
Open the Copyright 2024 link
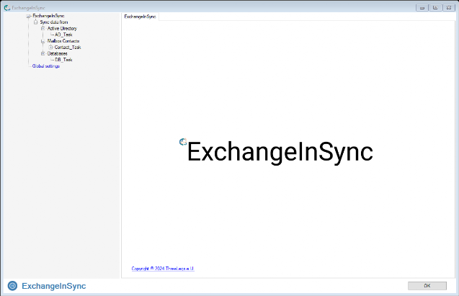[163, 269]
